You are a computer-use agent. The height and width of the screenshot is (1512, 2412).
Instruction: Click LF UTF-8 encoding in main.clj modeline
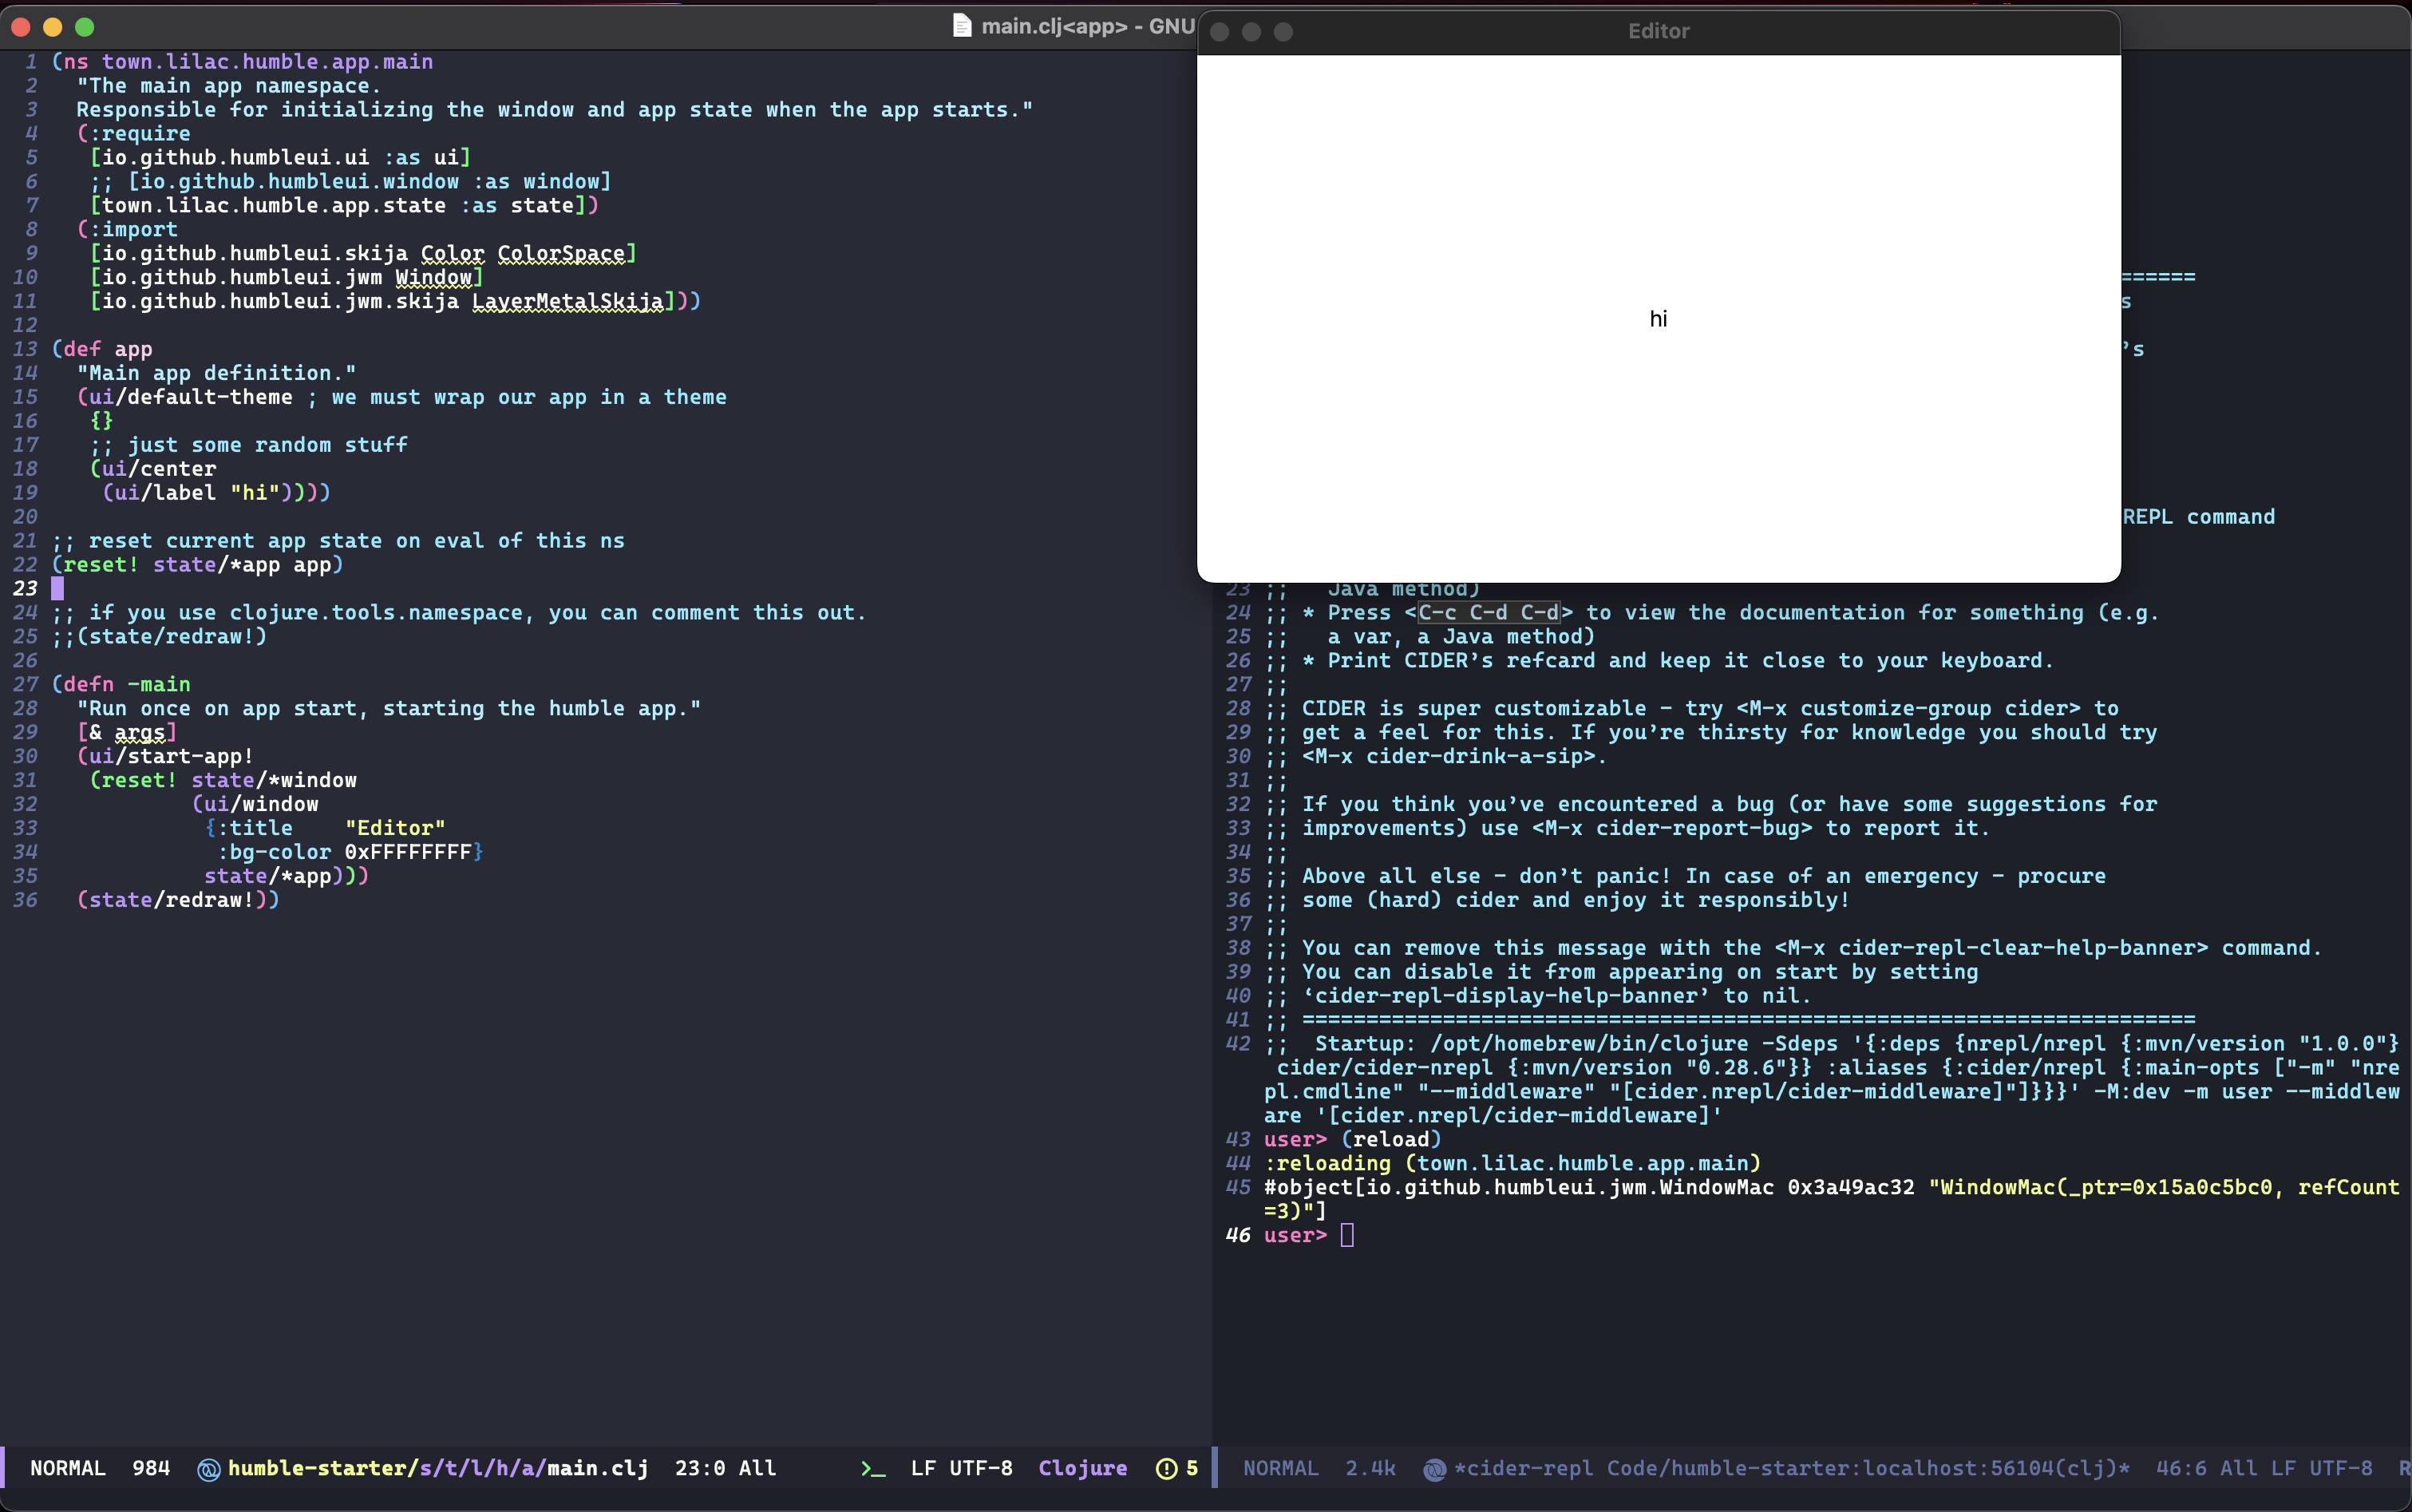pyautogui.click(x=961, y=1468)
